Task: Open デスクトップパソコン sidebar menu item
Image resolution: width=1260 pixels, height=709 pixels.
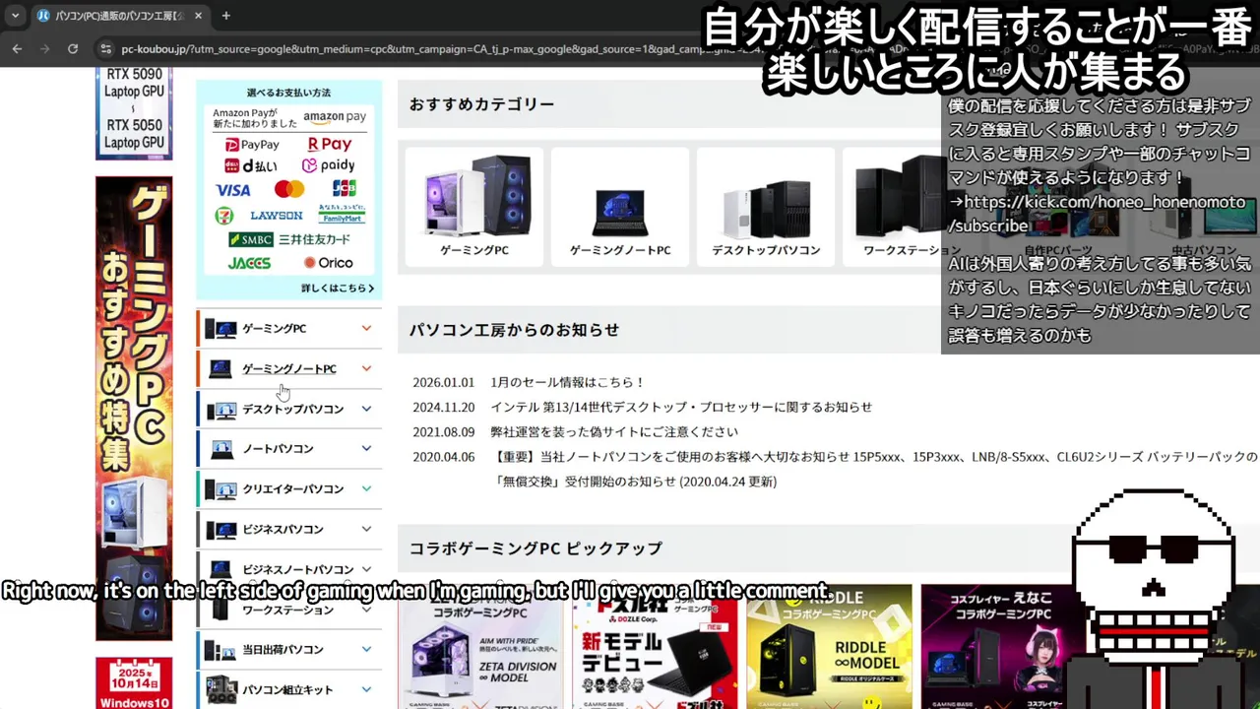Action: (288, 409)
